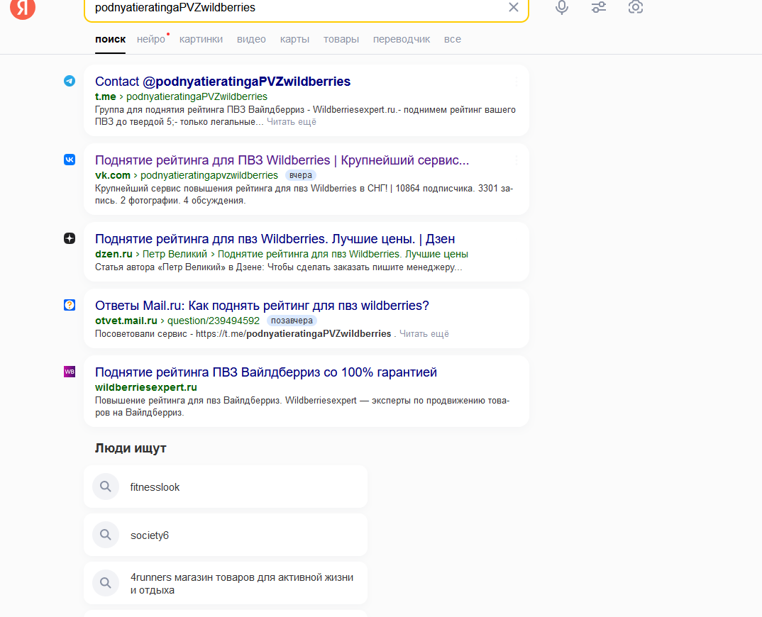Open VK result Поднятие рейтинга для ПВЗ Wildberries
This screenshot has height=617, width=762.
click(282, 160)
